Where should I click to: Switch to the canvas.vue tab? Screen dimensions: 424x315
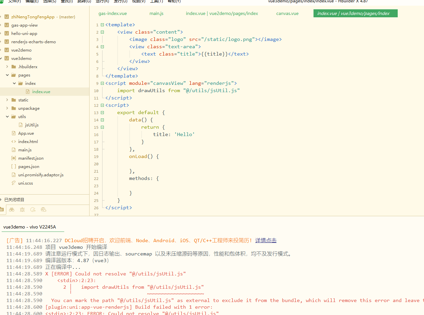point(287,14)
